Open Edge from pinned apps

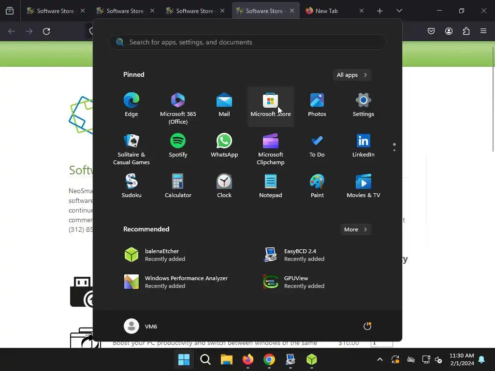(131, 105)
